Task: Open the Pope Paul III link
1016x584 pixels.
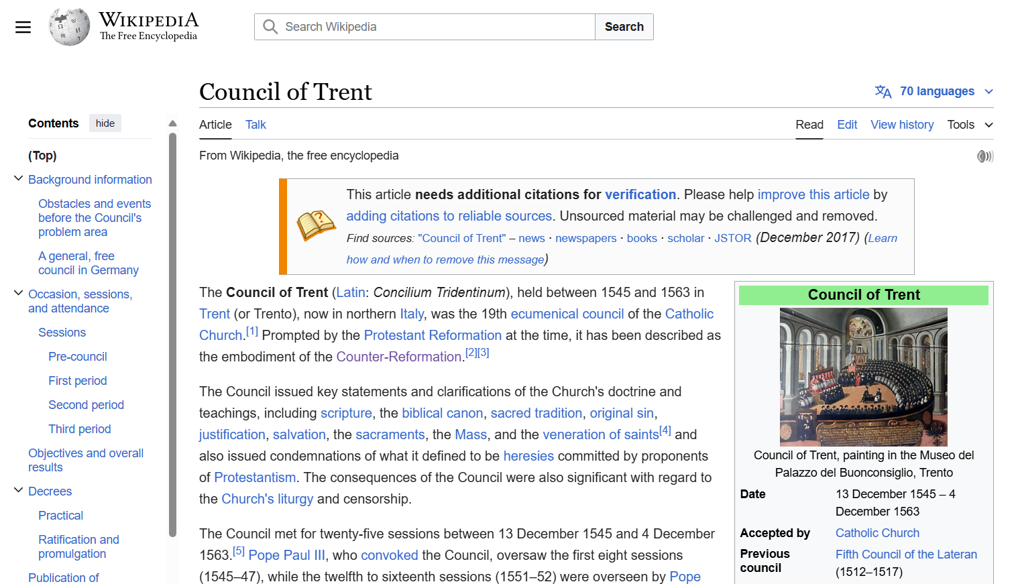Action: (x=286, y=555)
